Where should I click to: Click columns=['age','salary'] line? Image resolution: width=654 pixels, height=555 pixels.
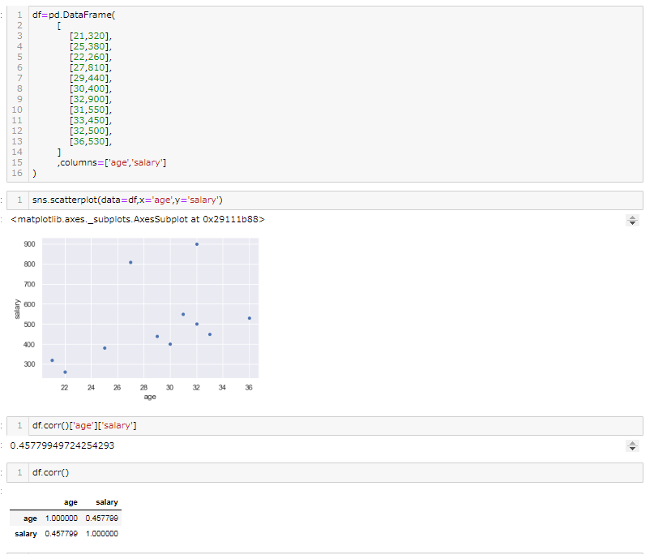(x=112, y=162)
